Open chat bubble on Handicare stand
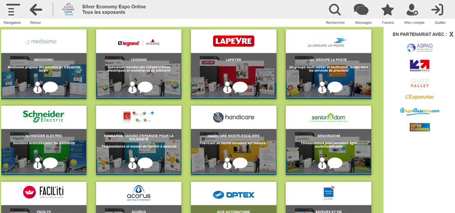455x213 pixels. (240, 163)
